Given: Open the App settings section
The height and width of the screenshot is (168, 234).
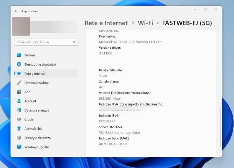Looking at the screenshot, I should click(46, 92).
